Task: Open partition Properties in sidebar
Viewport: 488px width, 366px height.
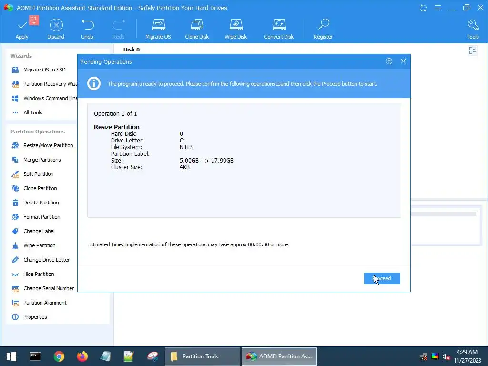Action: pos(29,317)
